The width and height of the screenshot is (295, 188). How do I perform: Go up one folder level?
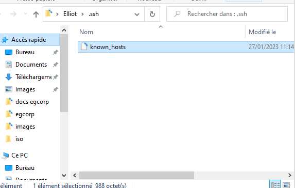point(36,14)
